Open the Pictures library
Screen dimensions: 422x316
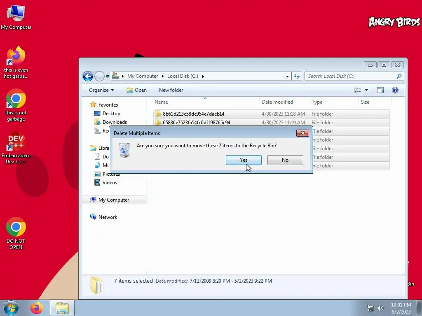click(x=111, y=174)
